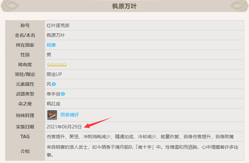Click the 风 element text
Screen dimensions: 249x163
click(49, 84)
